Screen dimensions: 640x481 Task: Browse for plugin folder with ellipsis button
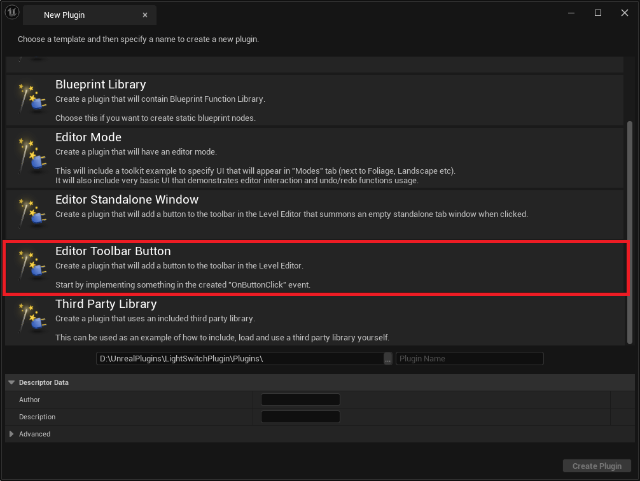click(x=388, y=359)
